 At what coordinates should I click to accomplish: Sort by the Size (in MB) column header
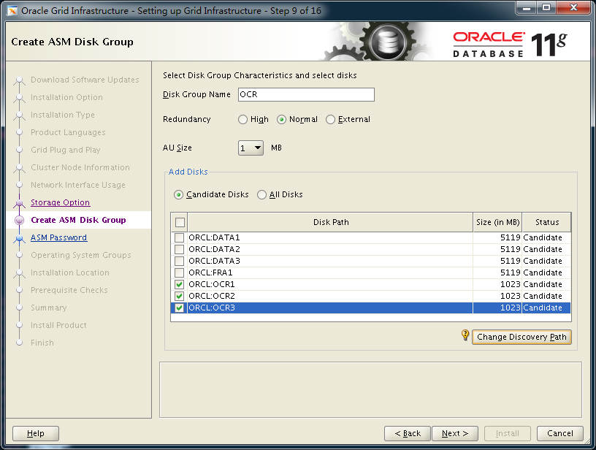(x=497, y=222)
